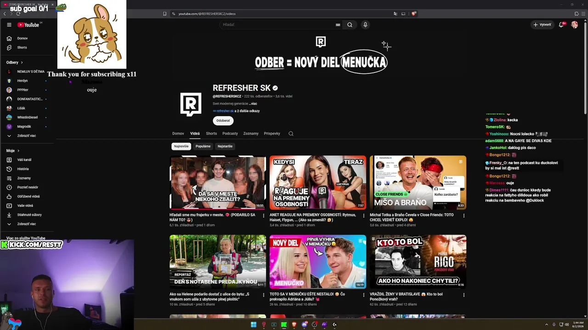The width and height of the screenshot is (588, 330).
Task: Open options menu for Helene byt video
Action: pyautogui.click(x=264, y=295)
